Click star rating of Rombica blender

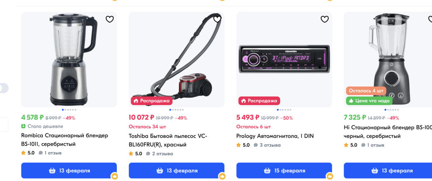[x=24, y=153]
